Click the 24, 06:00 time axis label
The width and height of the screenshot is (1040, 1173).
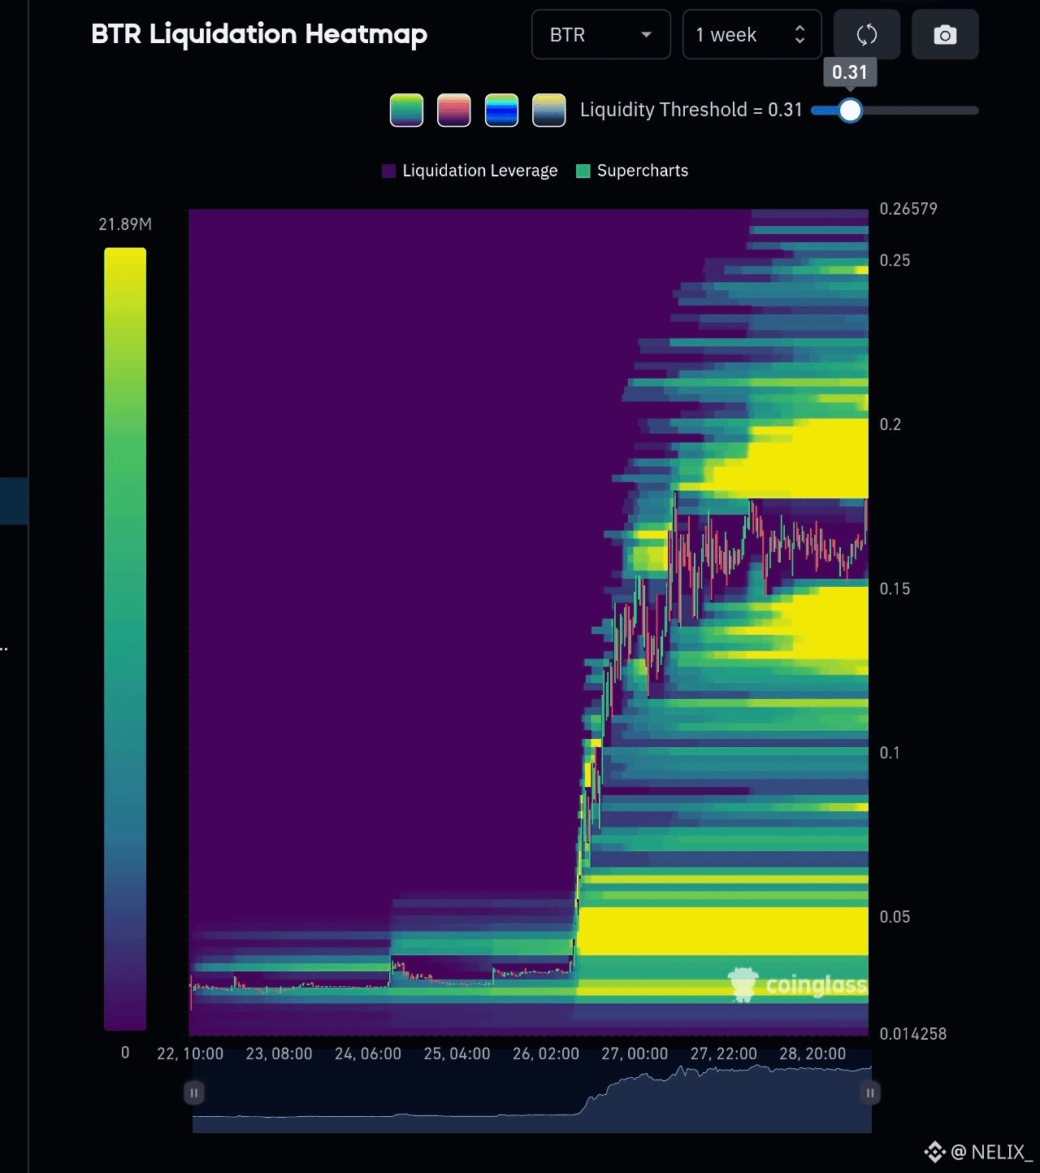[x=368, y=1054]
